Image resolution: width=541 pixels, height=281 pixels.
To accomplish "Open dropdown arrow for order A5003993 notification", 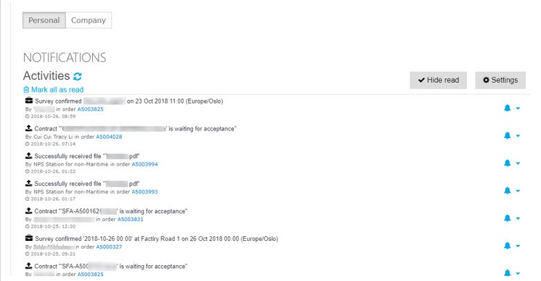I will click(518, 191).
